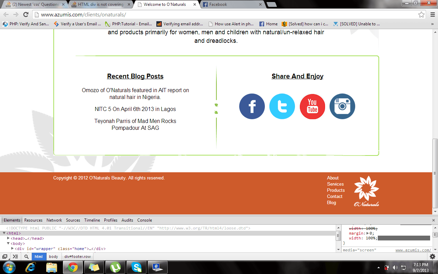Click the Contact footer link

tap(335, 196)
